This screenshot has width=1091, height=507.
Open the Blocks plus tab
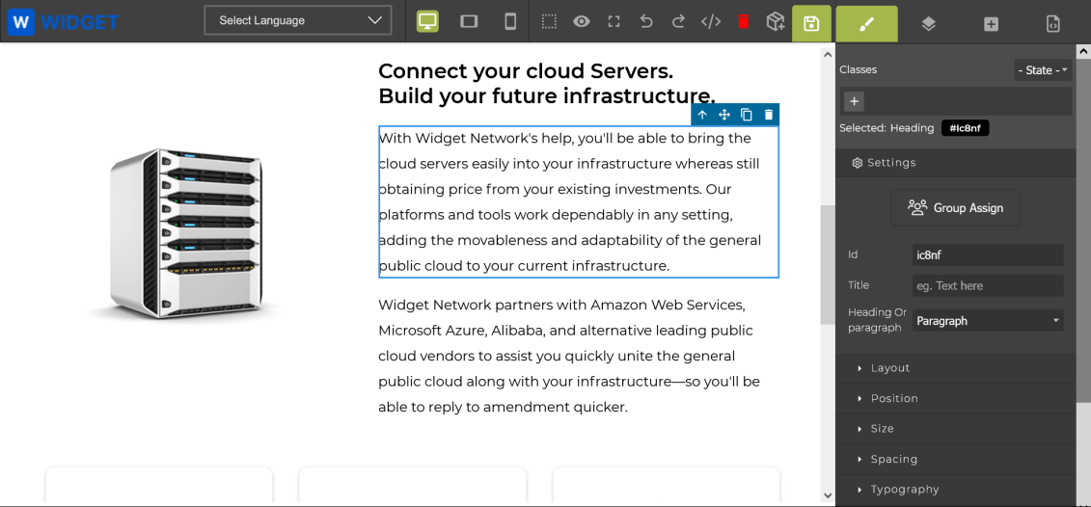(x=991, y=24)
